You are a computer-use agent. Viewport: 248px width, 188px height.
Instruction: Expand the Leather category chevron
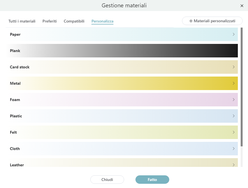[234, 165]
